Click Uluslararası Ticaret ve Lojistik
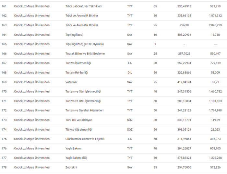 (85, 139)
